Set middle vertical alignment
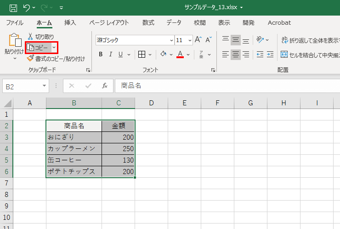340x229 pixels. coord(236,40)
